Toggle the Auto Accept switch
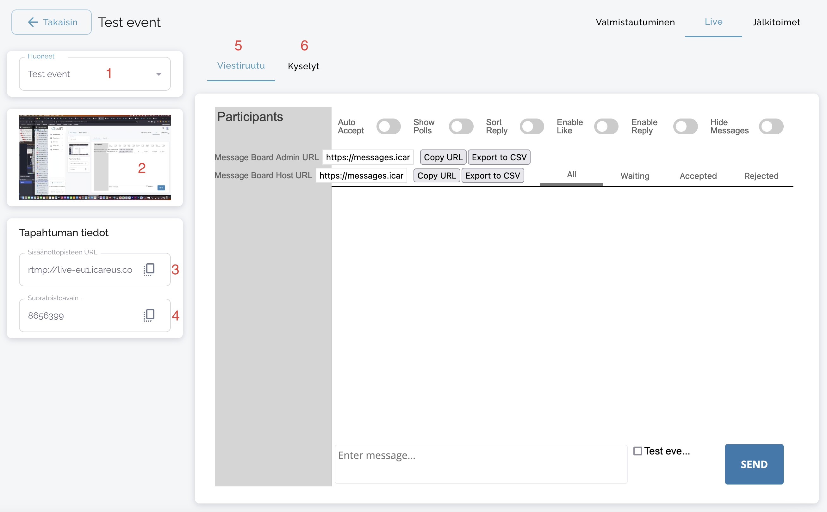This screenshot has width=827, height=512. 389,127
